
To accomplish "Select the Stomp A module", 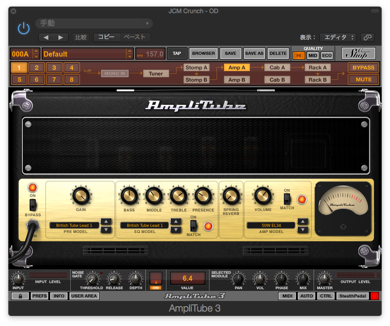I will point(196,68).
